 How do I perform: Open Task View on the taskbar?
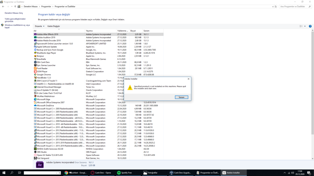(20, 173)
